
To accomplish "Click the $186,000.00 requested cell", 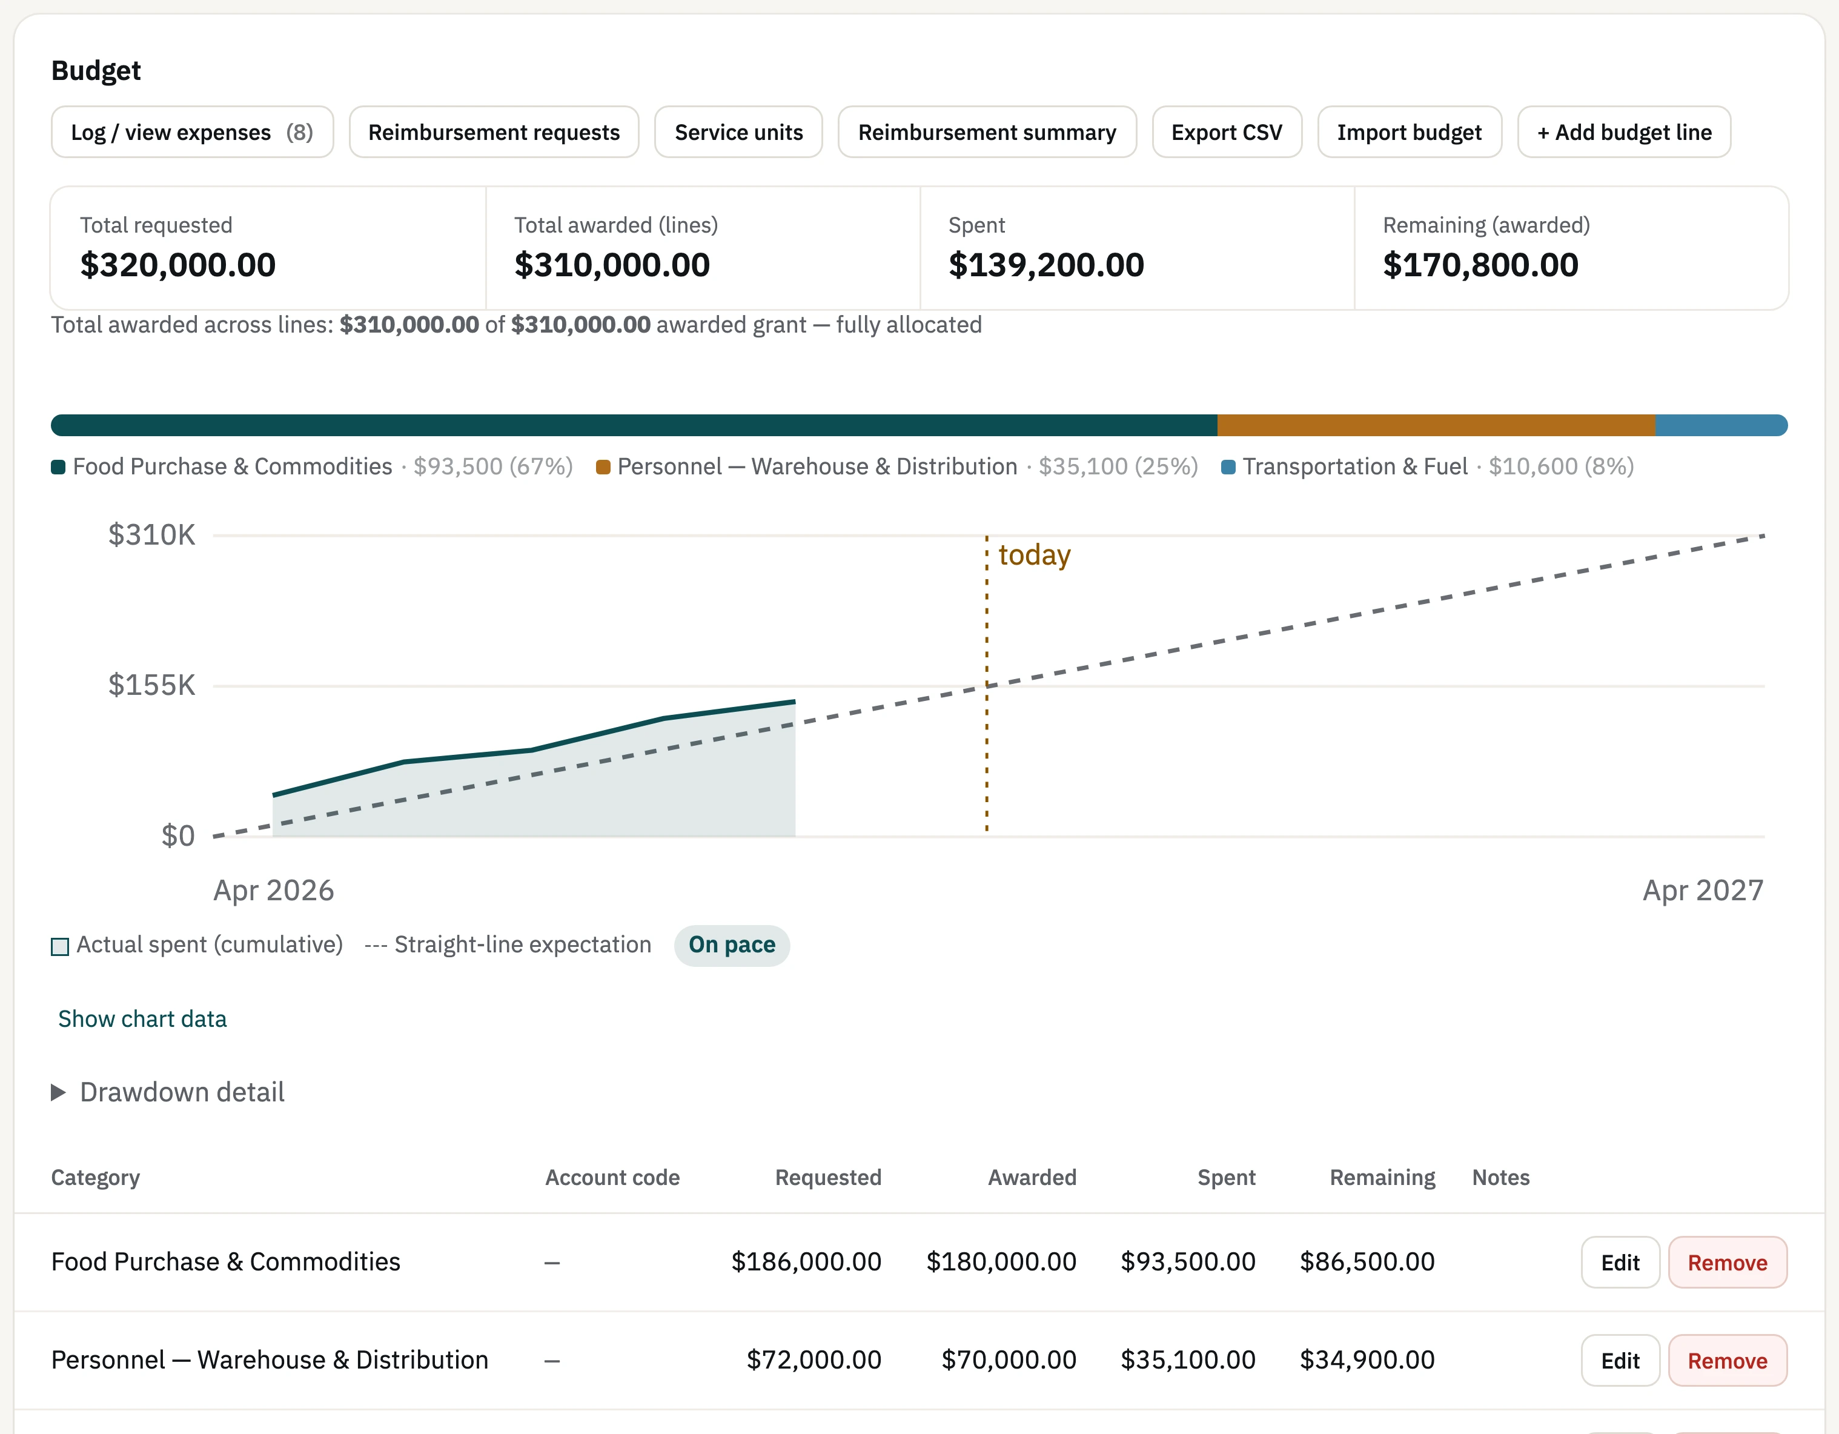I will (806, 1261).
